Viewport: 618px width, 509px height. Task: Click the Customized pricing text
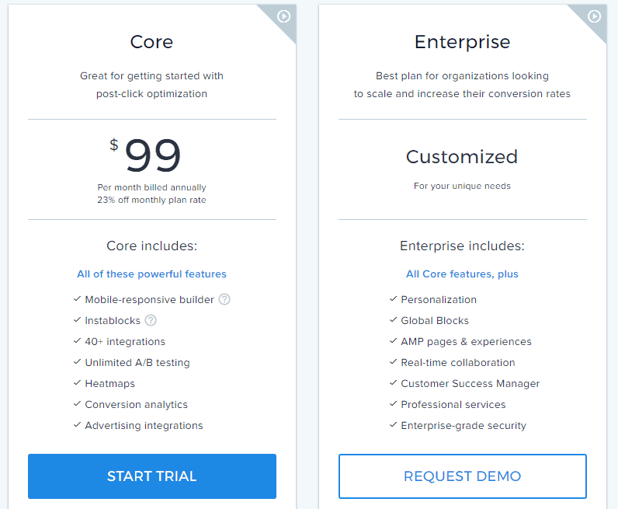[x=462, y=157]
